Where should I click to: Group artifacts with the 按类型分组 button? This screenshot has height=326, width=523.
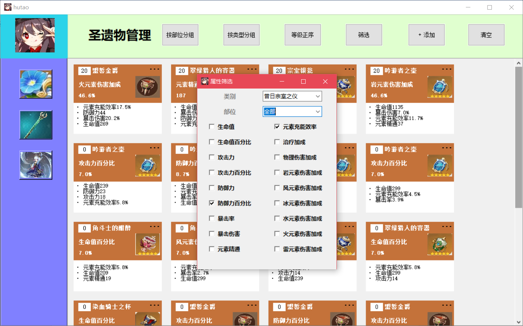point(241,35)
